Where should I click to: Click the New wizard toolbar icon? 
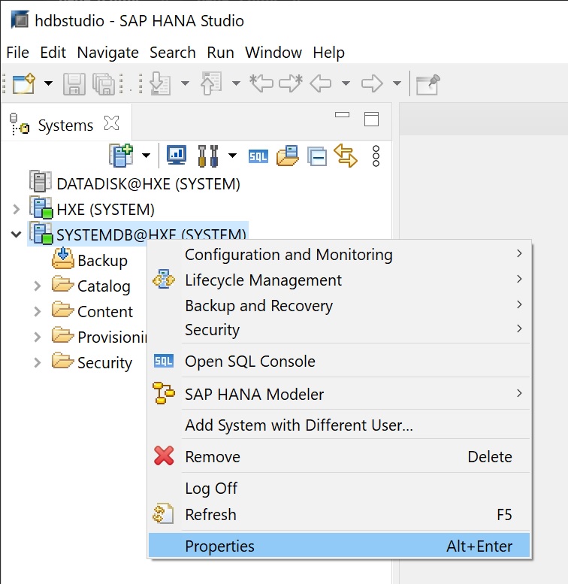point(23,83)
